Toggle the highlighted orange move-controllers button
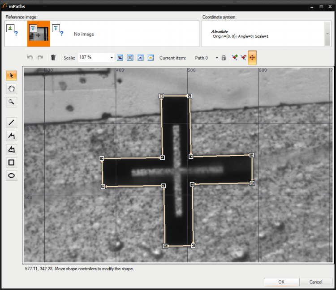The height and width of the screenshot is (290, 336). tap(252, 58)
